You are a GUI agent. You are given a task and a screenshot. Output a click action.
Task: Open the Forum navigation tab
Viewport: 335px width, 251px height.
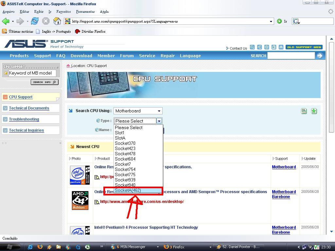click(127, 56)
